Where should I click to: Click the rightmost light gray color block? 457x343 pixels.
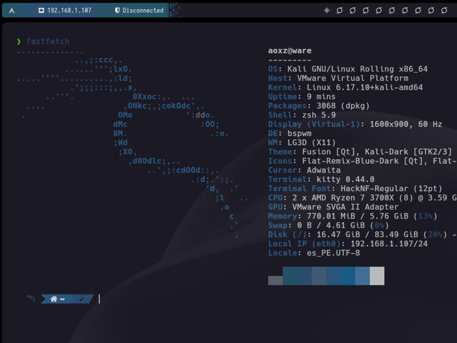coord(377,276)
